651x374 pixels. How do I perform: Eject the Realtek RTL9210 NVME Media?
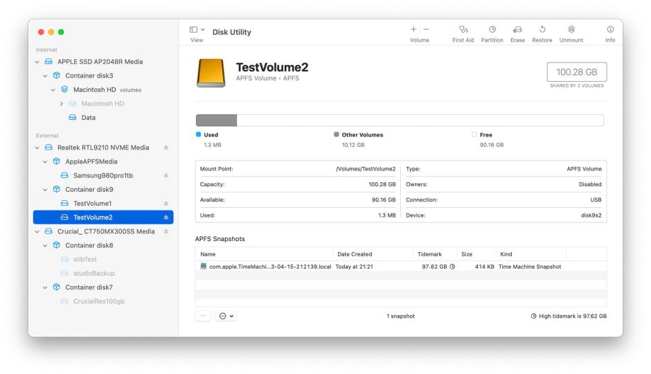point(166,148)
